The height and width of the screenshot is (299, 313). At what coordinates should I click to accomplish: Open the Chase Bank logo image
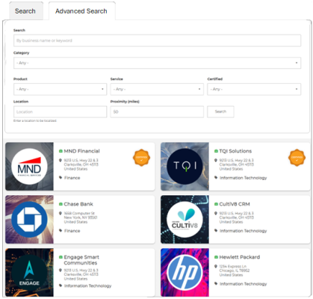tap(29, 219)
